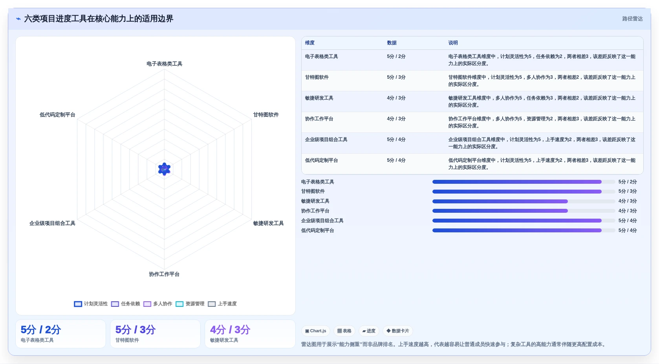Click the 进度 tag
The height and width of the screenshot is (364, 659).
tap(369, 331)
